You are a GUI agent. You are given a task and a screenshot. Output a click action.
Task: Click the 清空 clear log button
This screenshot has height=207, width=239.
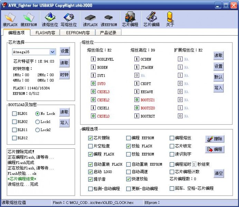click(218, 173)
